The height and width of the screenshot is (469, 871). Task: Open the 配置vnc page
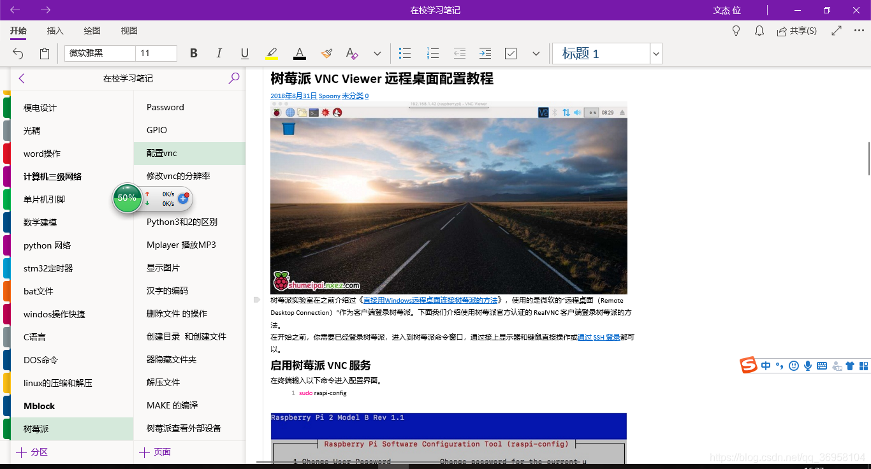coord(189,154)
